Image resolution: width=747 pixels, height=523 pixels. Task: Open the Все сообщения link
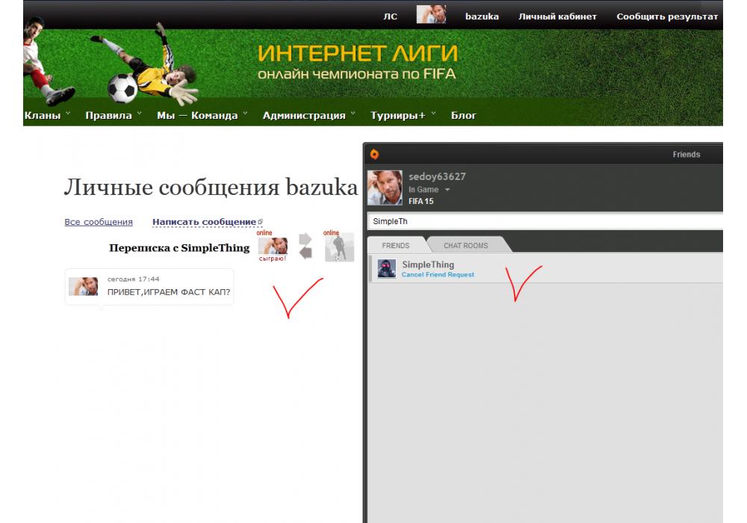(99, 222)
